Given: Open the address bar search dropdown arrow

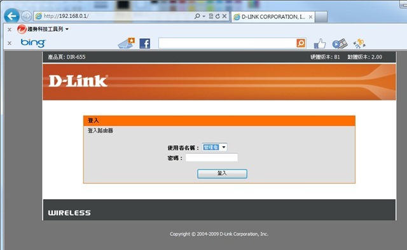Looking at the screenshot, I should [x=203, y=16].
